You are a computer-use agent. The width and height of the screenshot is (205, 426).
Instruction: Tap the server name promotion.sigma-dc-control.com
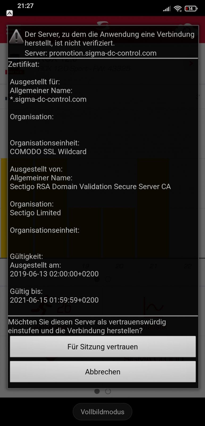point(103,53)
